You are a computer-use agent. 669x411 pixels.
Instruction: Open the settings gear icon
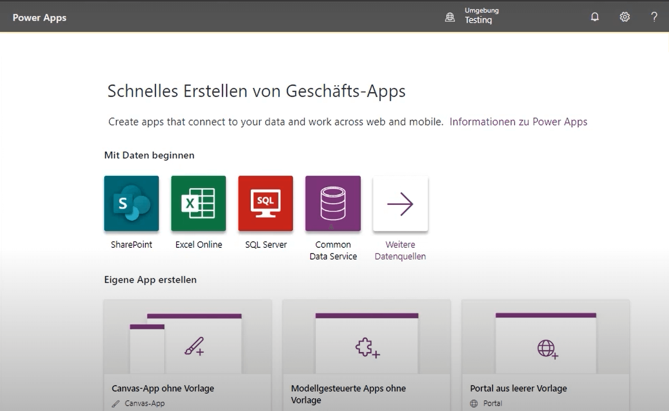pyautogui.click(x=624, y=17)
